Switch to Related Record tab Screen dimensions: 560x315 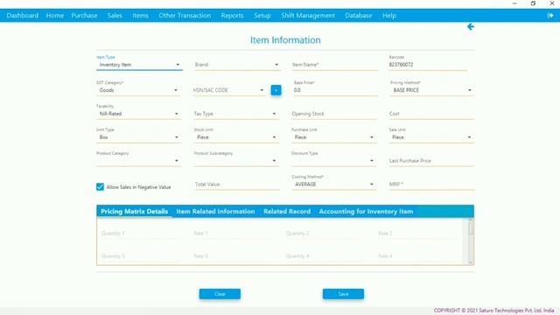287,212
